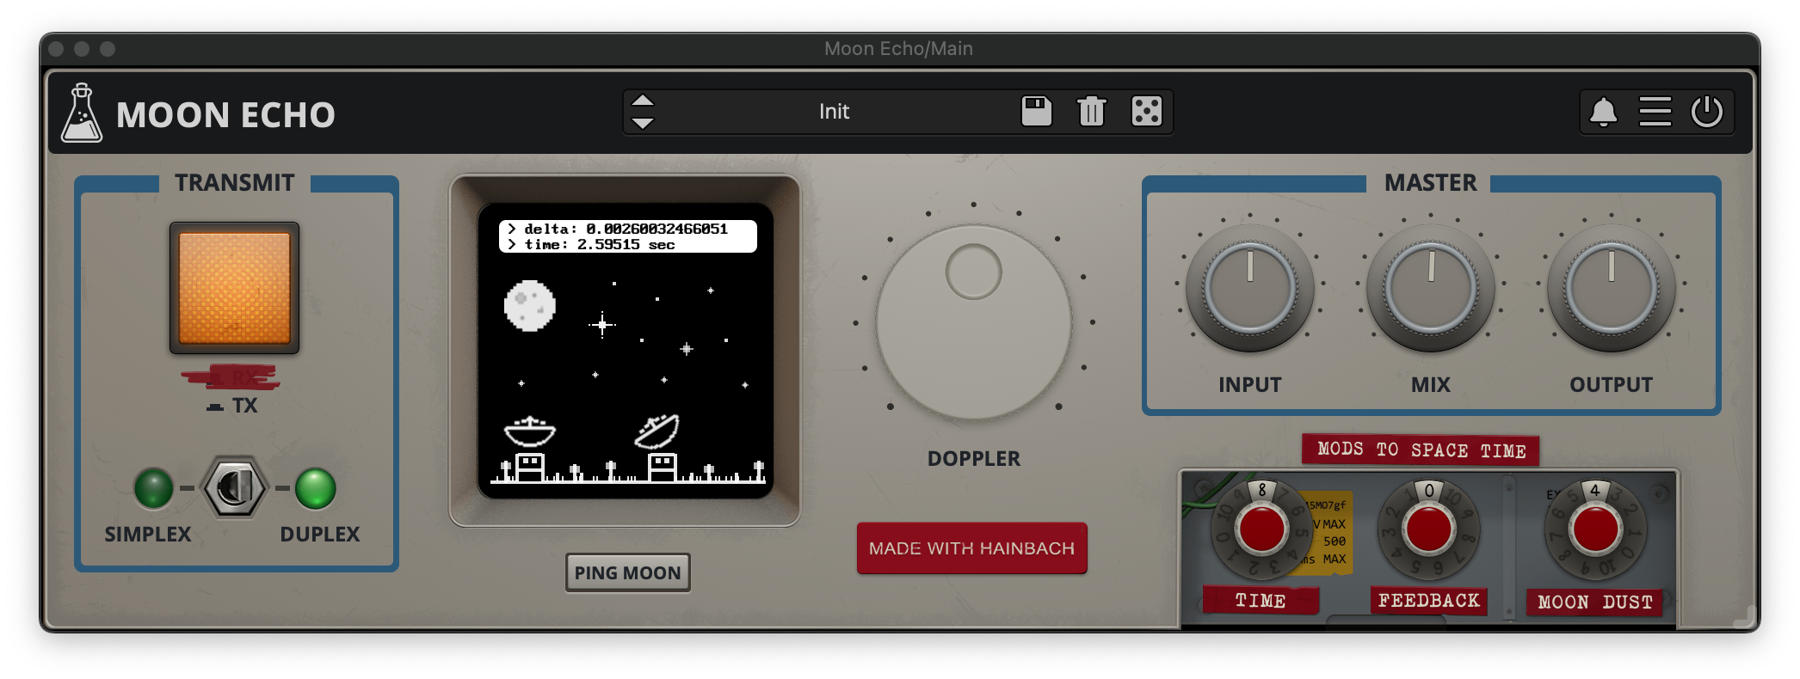Flip the Simplex/Duplex switch
The height and width of the screenshot is (679, 1800).
pos(234,487)
